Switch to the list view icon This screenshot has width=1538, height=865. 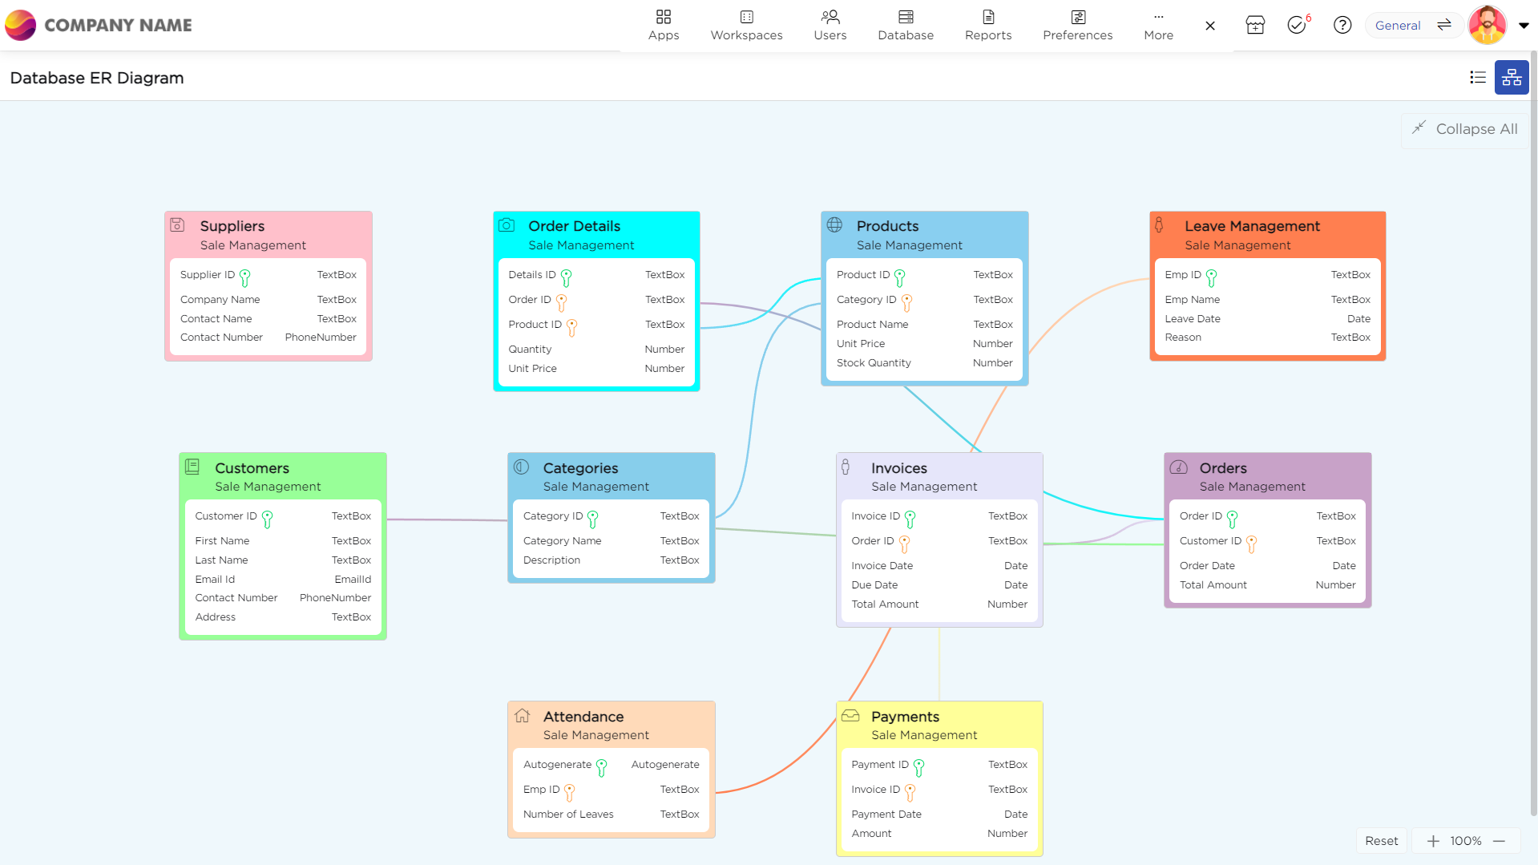(x=1478, y=77)
